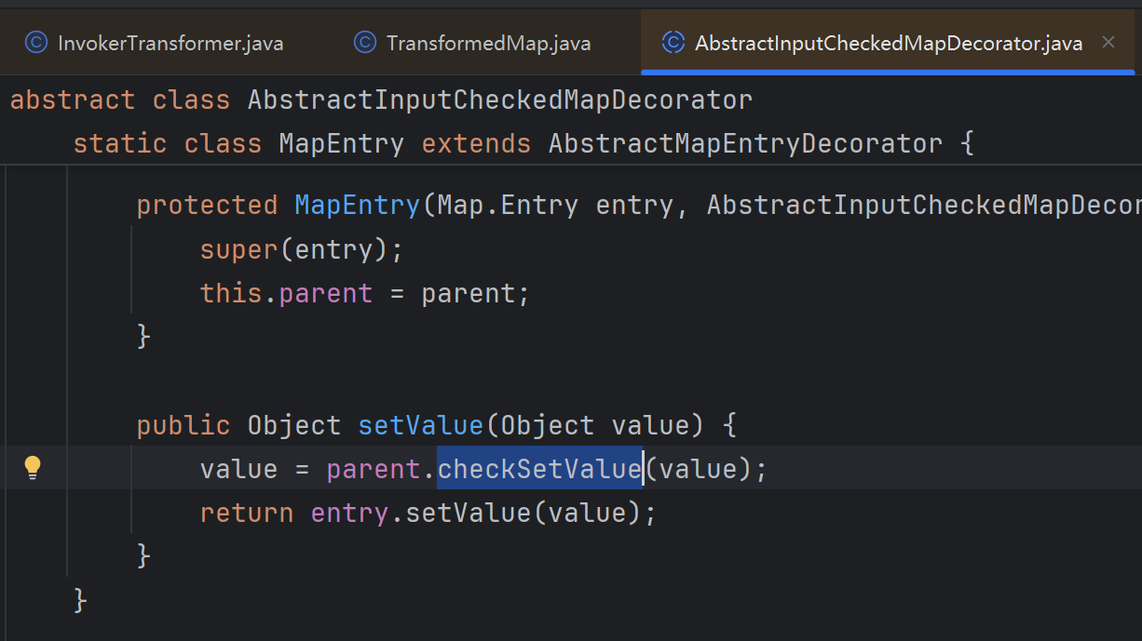Screen dimensions: 1142x641
Task: Click the yellow lightbulb quick-fix icon
Action: (x=33, y=467)
